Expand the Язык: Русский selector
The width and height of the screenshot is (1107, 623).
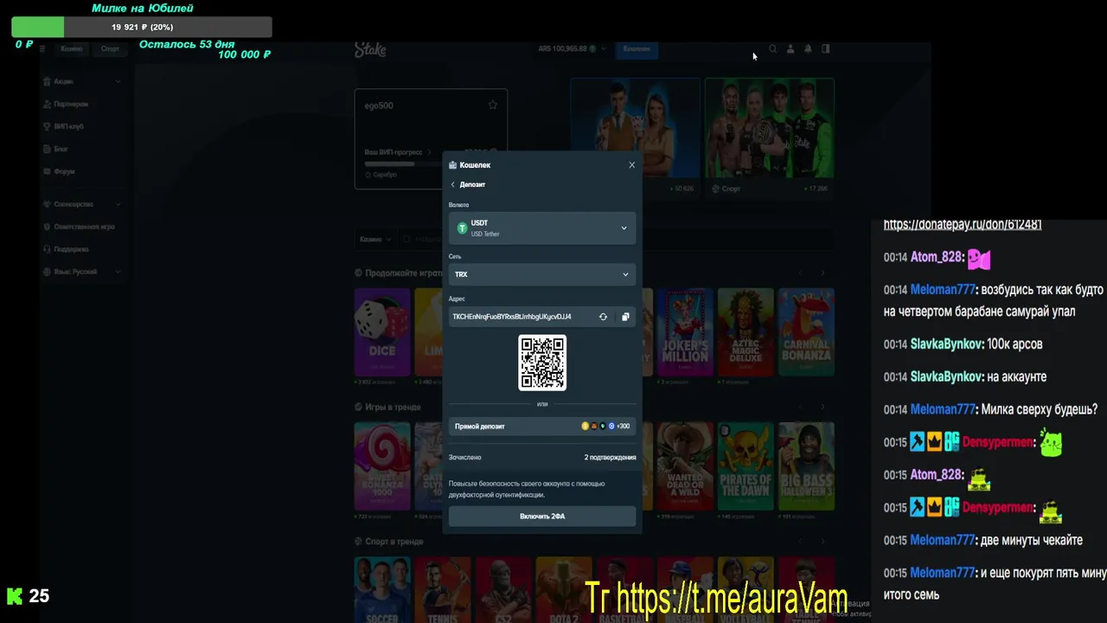(81, 272)
